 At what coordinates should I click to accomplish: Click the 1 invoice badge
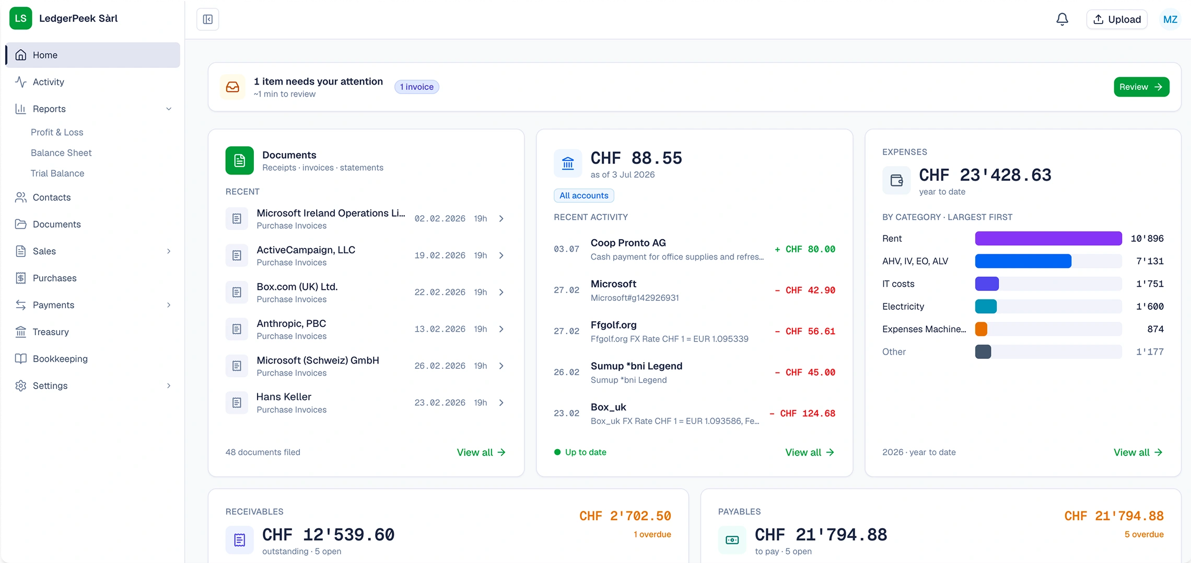coord(416,87)
